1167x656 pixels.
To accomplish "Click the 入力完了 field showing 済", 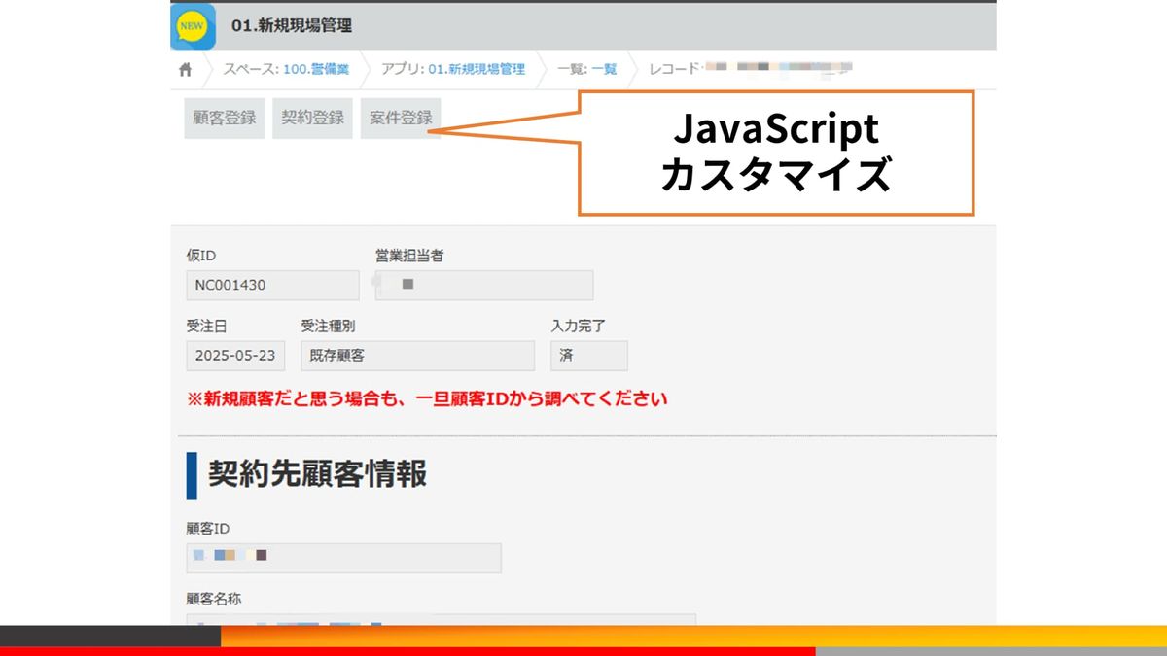I will [588, 356].
